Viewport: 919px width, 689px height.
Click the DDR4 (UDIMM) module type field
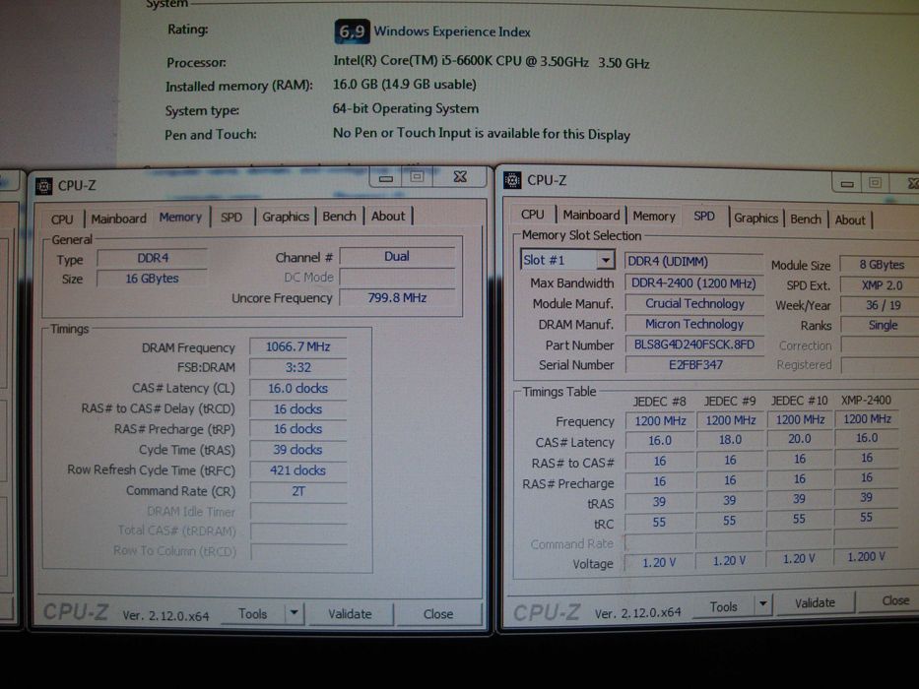[x=694, y=261]
